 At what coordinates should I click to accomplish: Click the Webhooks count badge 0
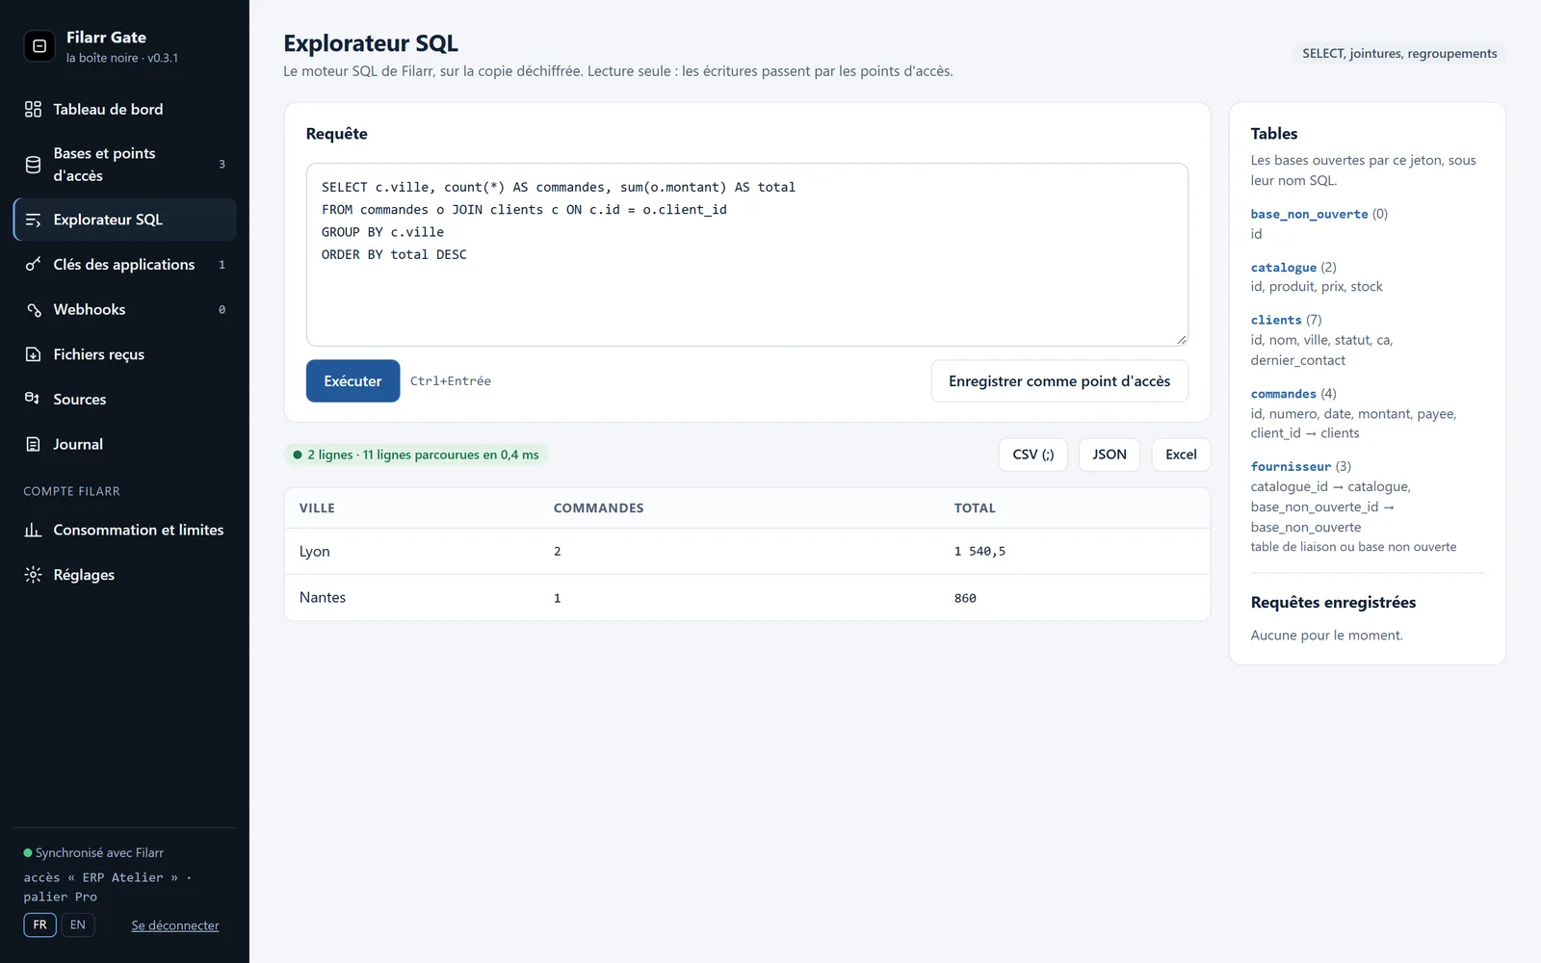click(222, 310)
